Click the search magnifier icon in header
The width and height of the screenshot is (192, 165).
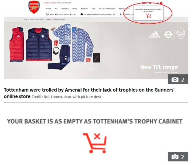click(x=154, y=3)
